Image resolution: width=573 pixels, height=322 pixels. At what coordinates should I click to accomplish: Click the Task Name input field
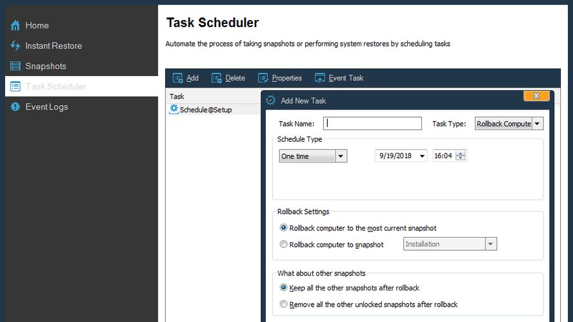click(x=372, y=124)
